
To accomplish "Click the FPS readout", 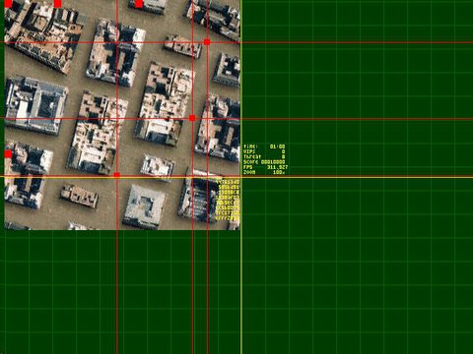I will (265, 167).
